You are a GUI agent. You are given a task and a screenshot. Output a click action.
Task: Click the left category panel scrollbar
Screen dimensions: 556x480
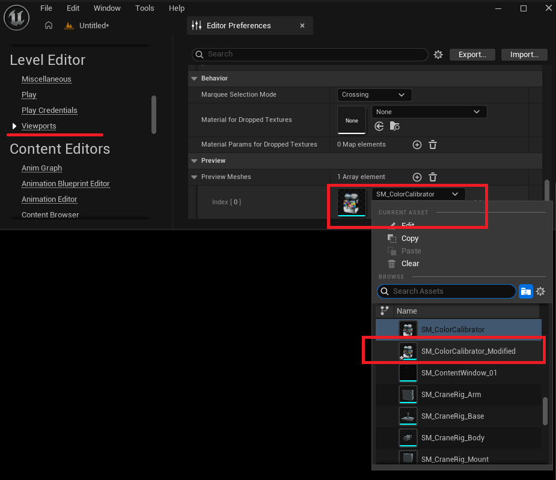pos(154,115)
